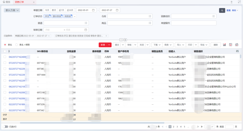
Task: Open the 制单日期 calendar icon
Action: point(86,30)
